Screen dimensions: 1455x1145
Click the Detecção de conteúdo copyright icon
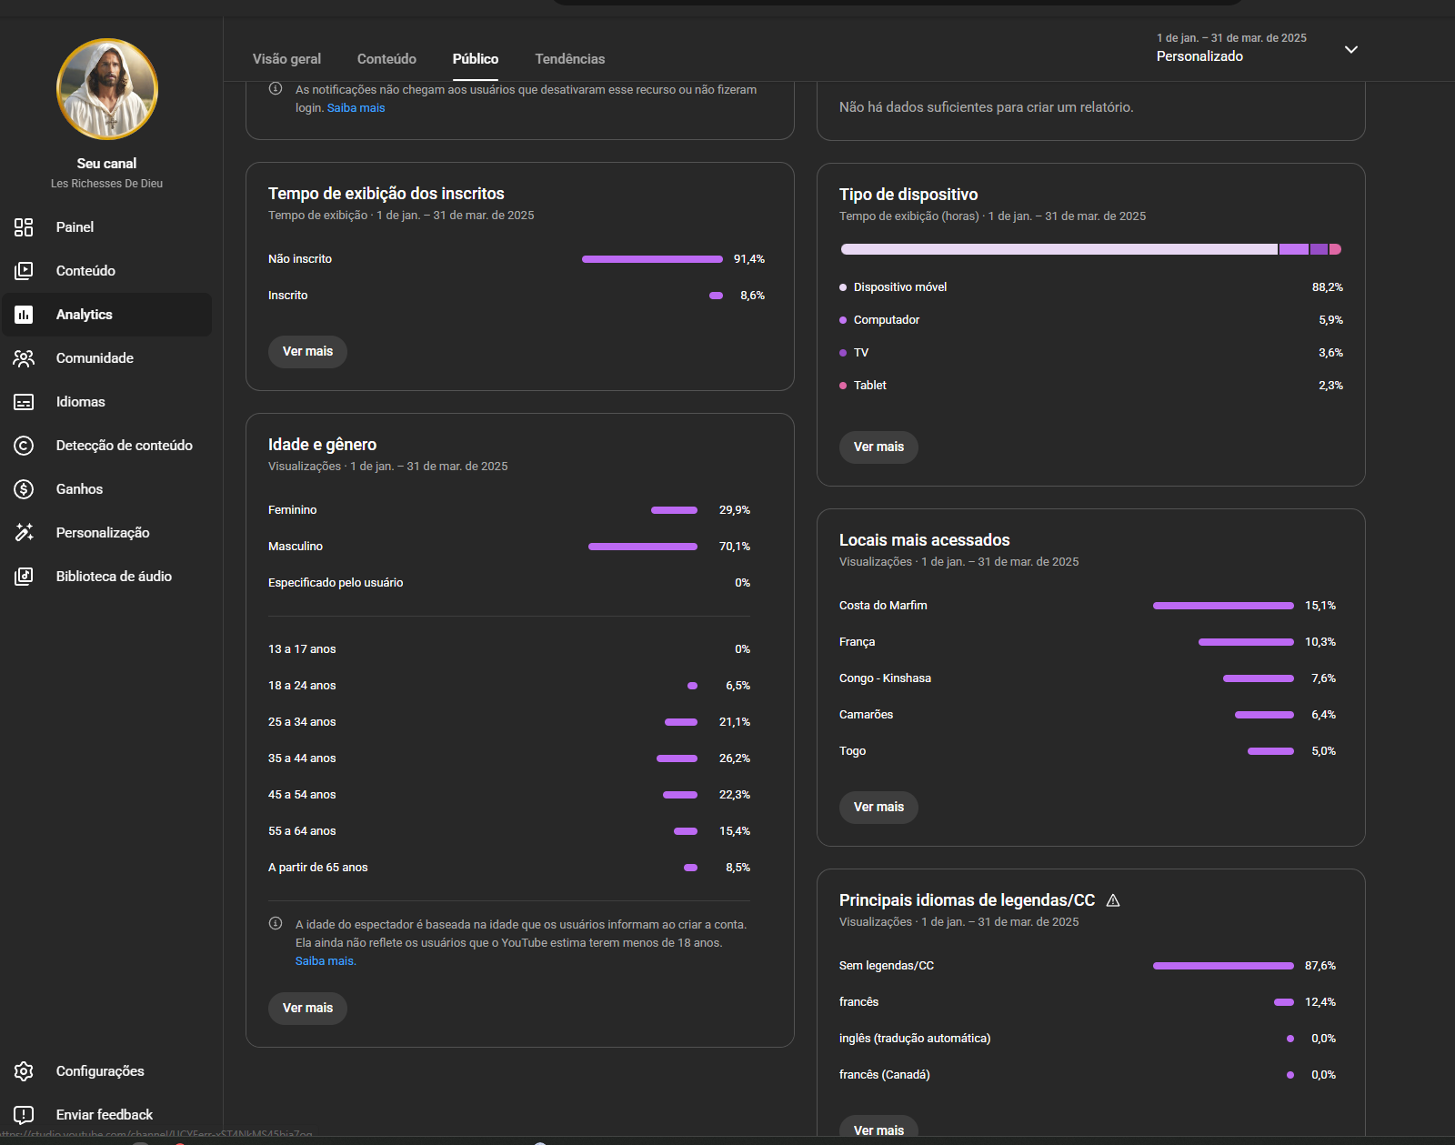pyautogui.click(x=24, y=446)
